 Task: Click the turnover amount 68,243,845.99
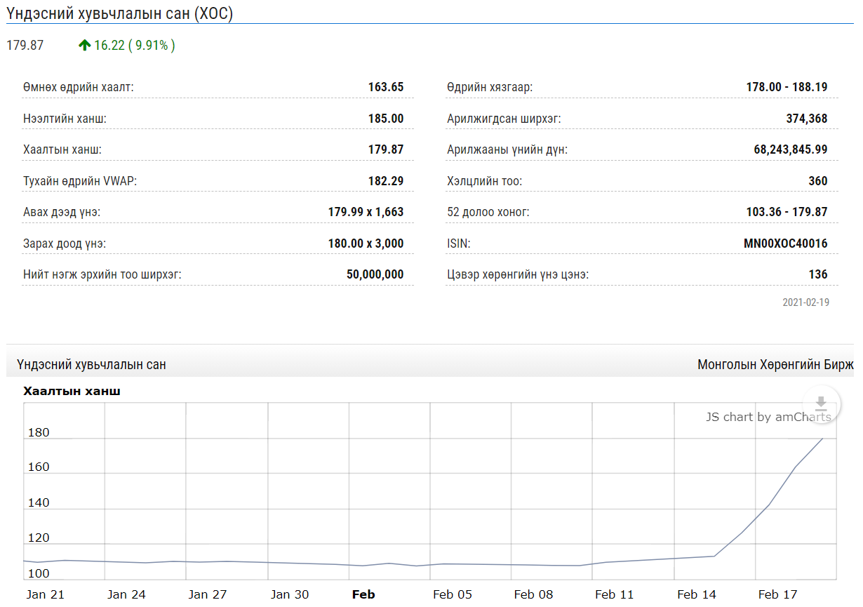pyautogui.click(x=791, y=149)
